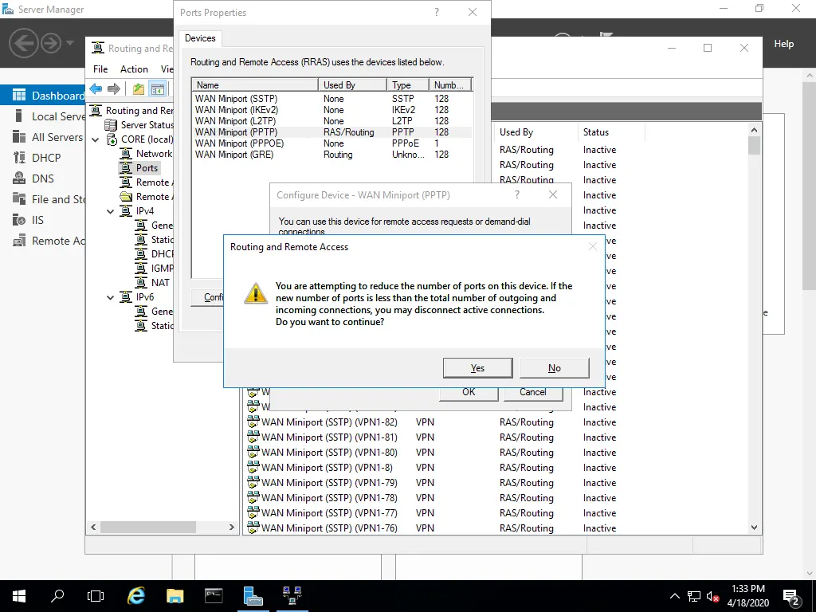
Task: Open Server Manager Help menu
Action: tap(784, 44)
